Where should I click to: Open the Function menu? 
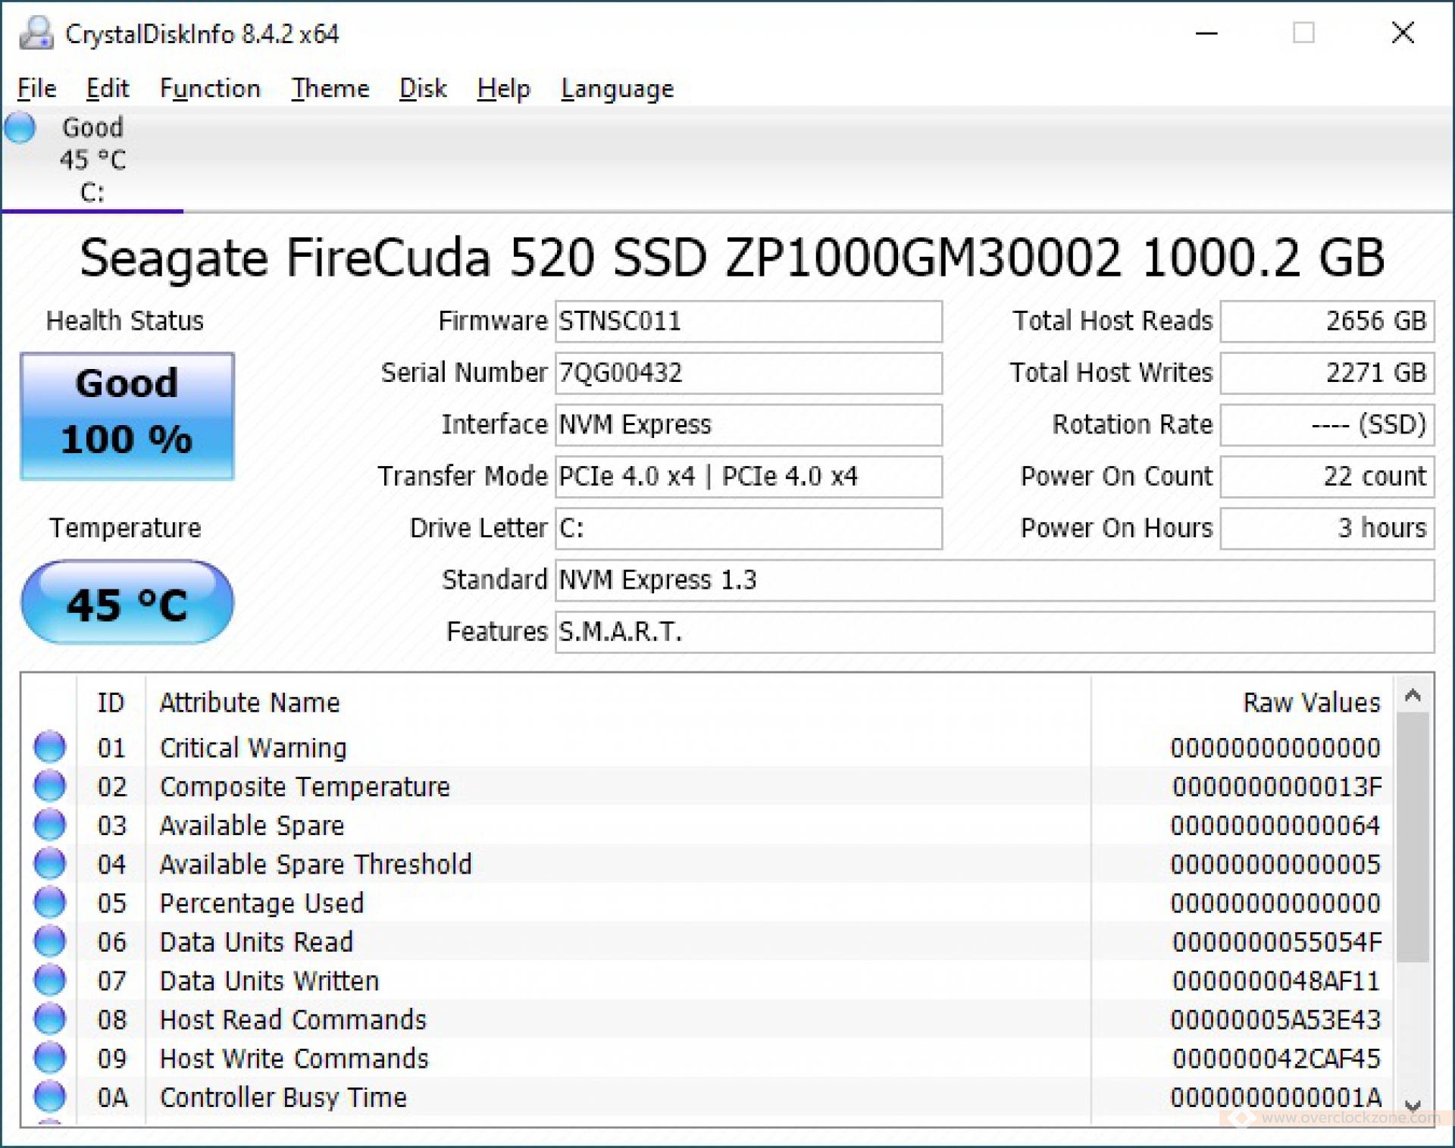coord(210,89)
